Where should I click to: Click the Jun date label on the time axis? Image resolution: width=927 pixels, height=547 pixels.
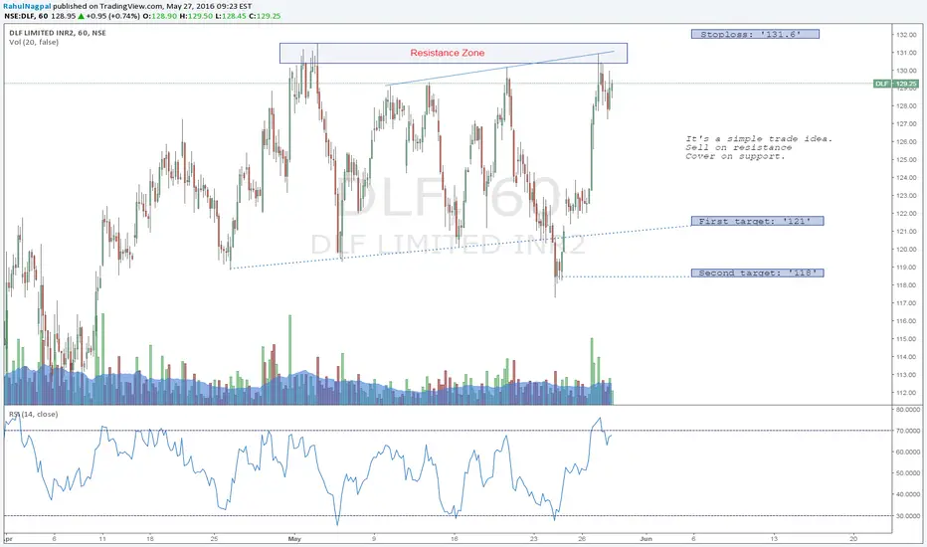[646, 539]
